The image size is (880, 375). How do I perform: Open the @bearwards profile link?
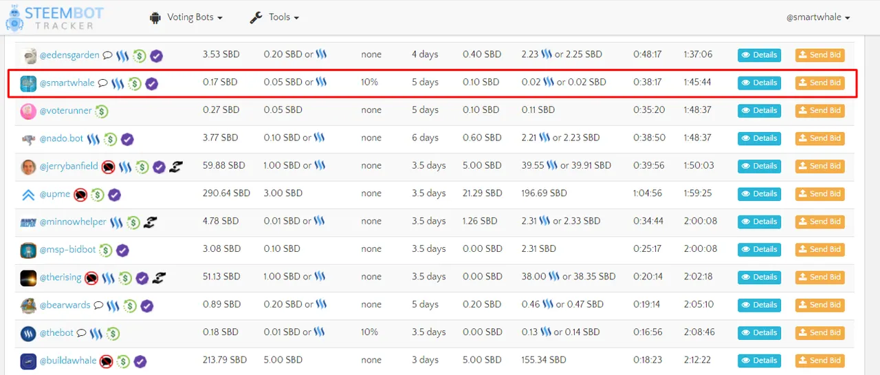tap(65, 305)
